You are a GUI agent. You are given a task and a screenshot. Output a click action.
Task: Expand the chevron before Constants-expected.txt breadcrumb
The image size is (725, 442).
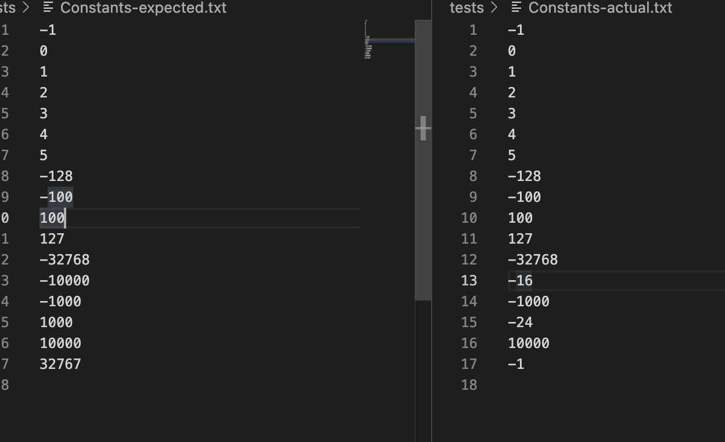pos(26,8)
